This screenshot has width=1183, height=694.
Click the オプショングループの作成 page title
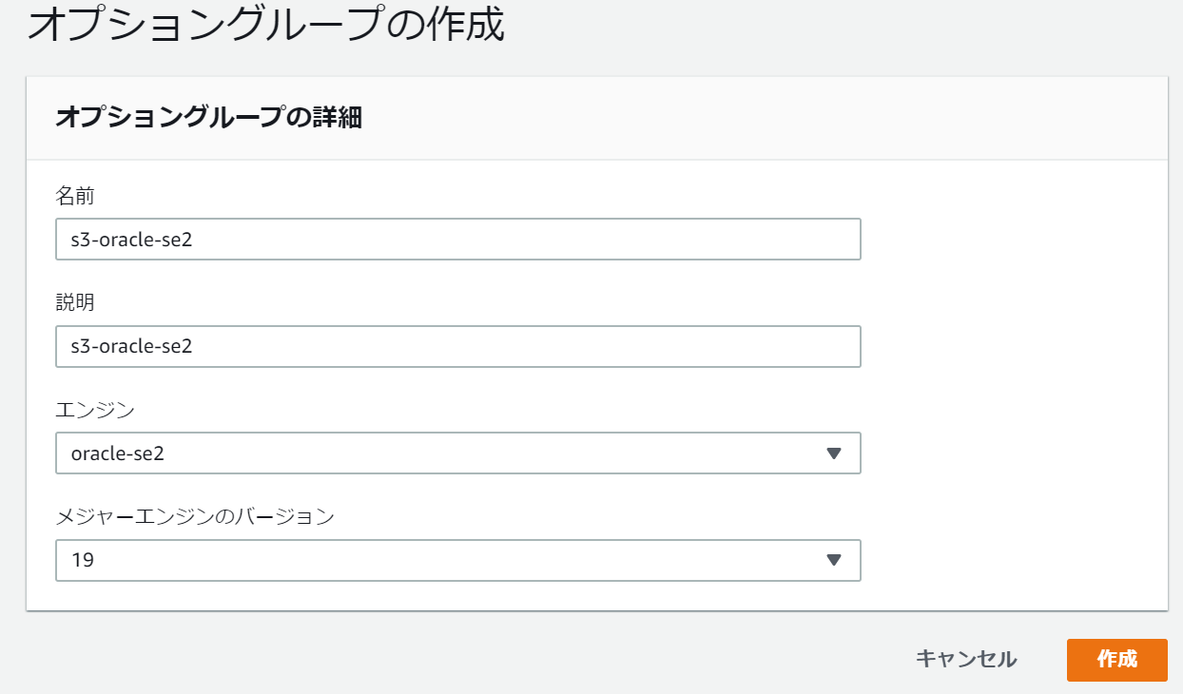pyautogui.click(x=265, y=25)
